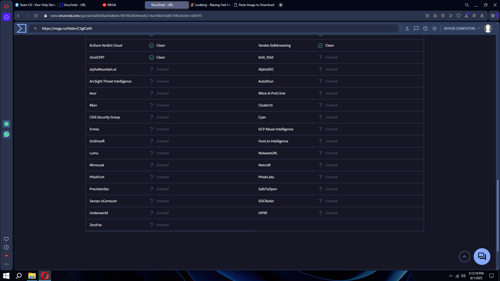500x281 pixels.
Task: Click the Yandex Safebrowsing vendor name
Action: [274, 45]
